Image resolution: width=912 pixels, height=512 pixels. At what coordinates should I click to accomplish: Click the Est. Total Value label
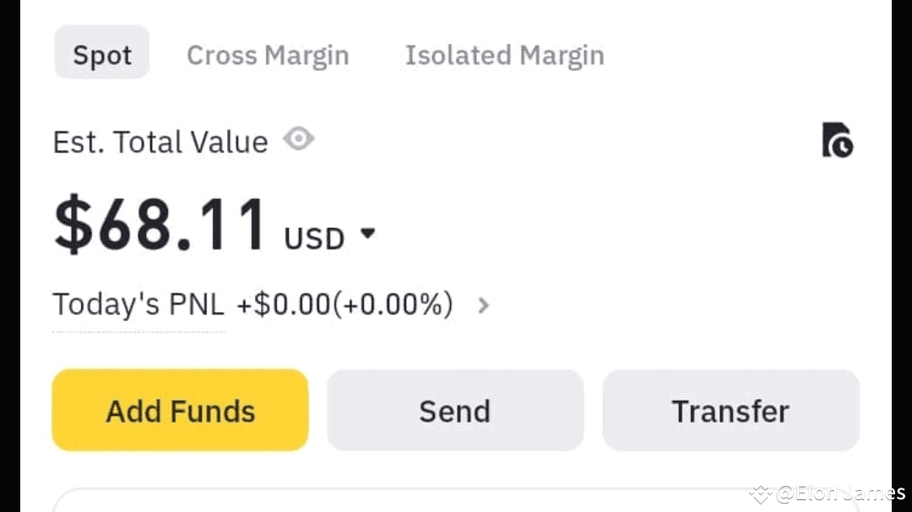pos(160,142)
